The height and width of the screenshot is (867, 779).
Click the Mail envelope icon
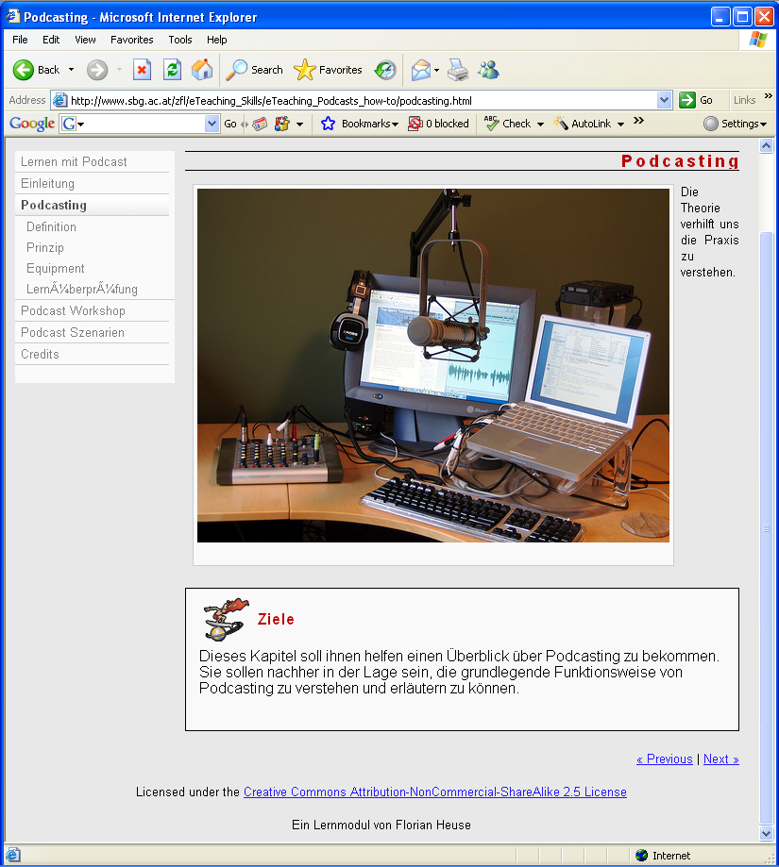tap(420, 70)
